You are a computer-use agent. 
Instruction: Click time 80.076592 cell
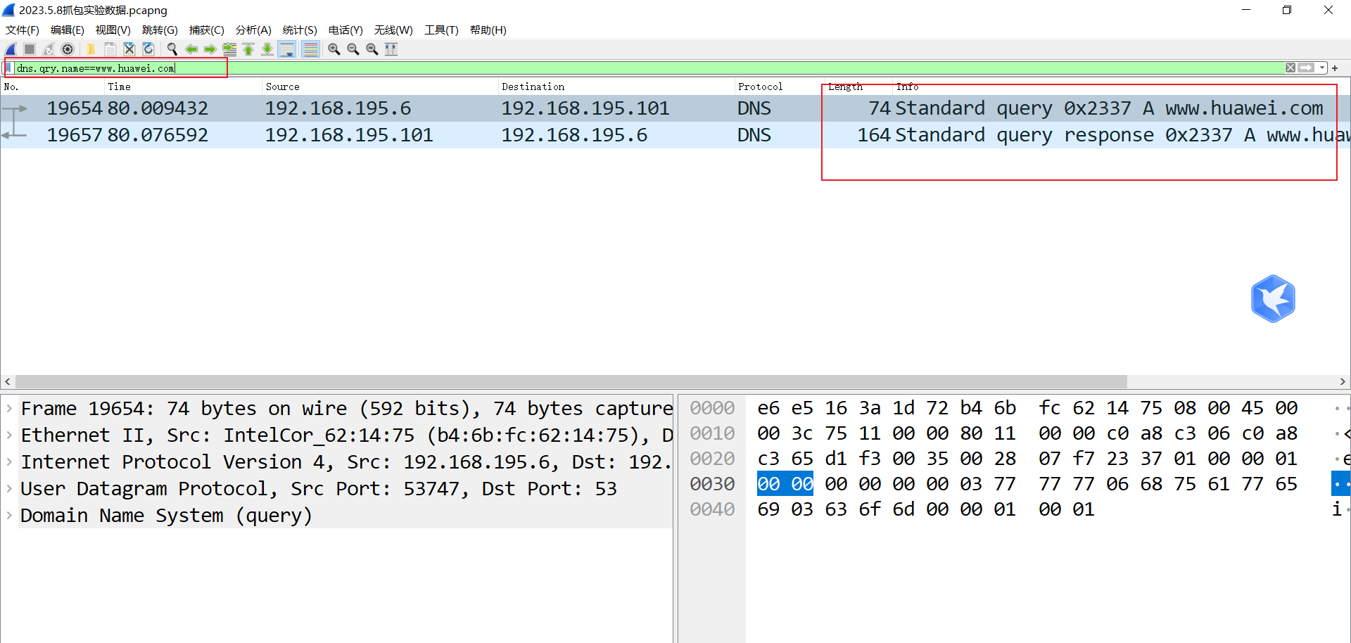point(158,135)
